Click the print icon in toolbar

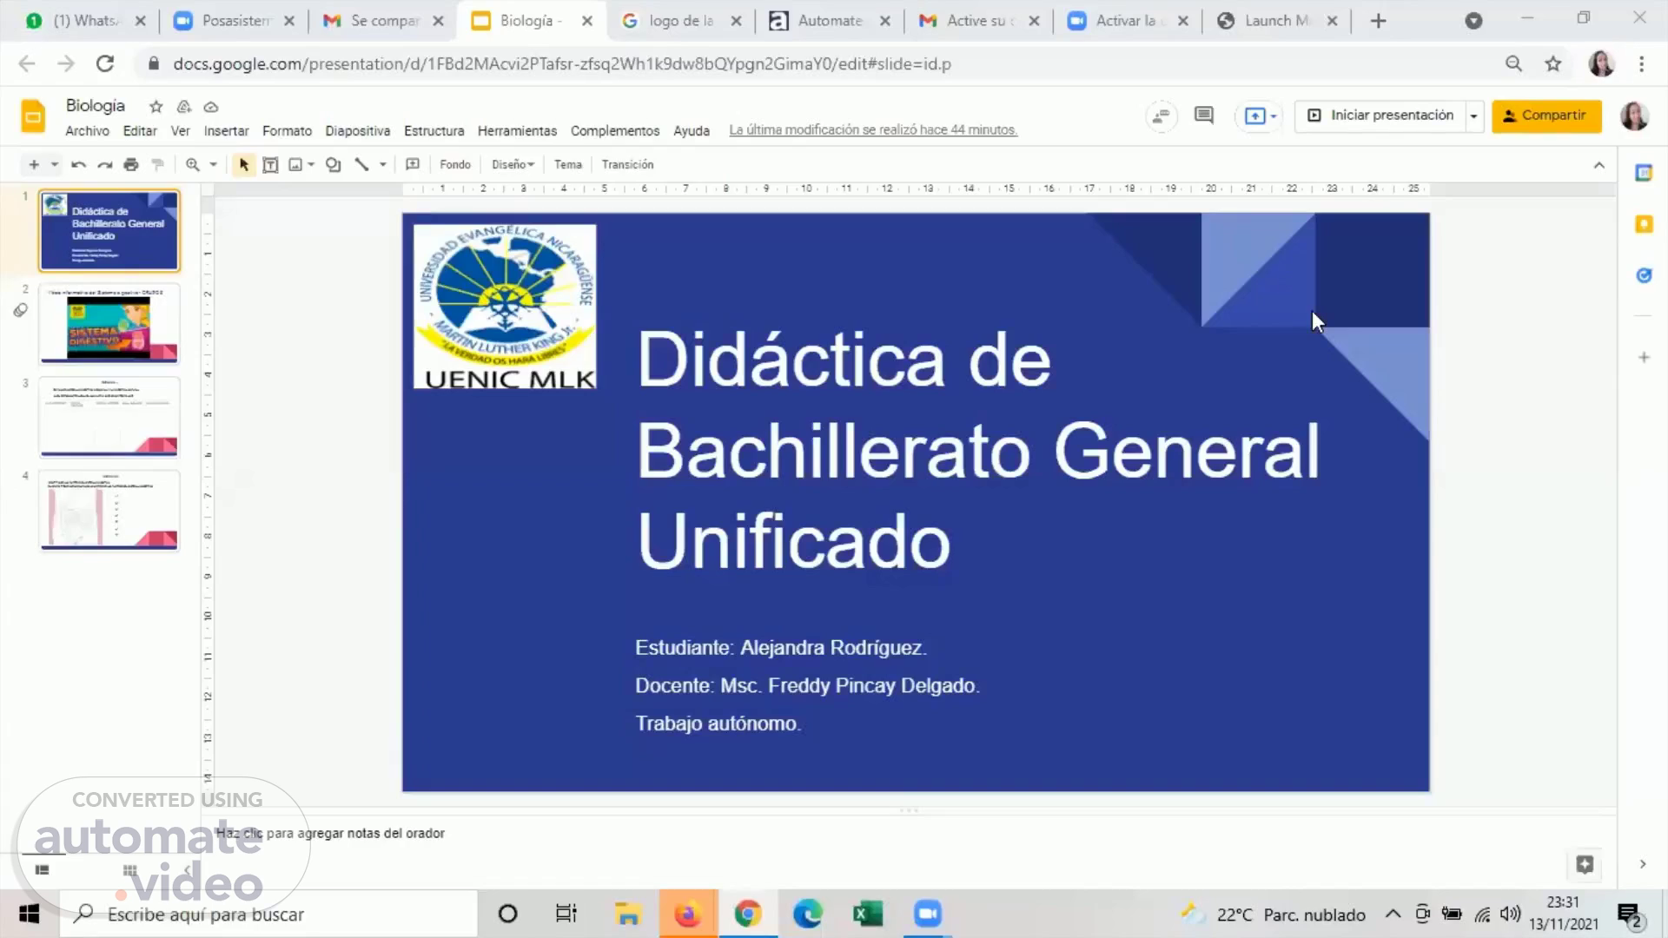[131, 165]
